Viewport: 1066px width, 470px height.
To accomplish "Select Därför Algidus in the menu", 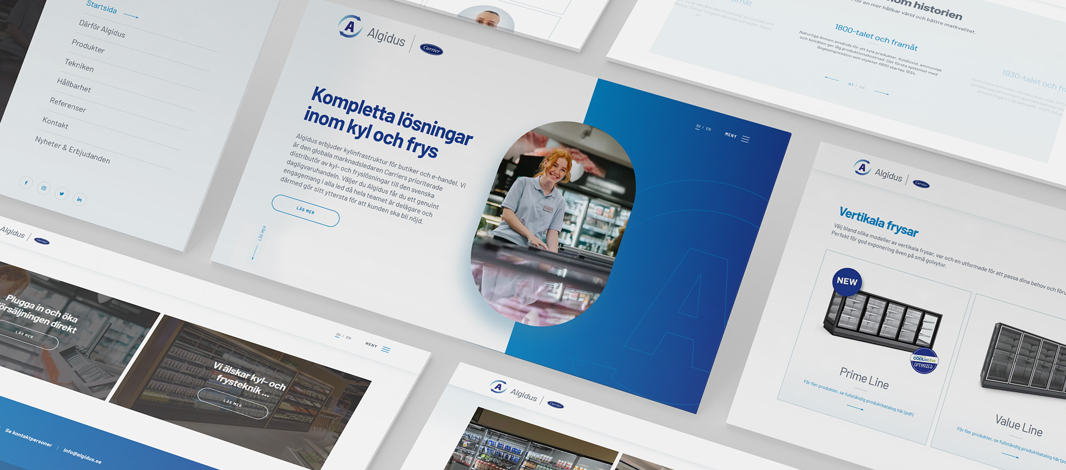I will (x=102, y=29).
